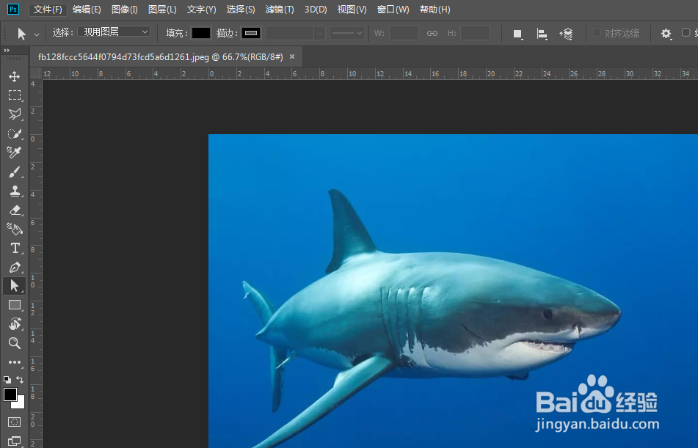Select the Eyedropper tool
This screenshot has width=698, height=448.
tap(14, 153)
